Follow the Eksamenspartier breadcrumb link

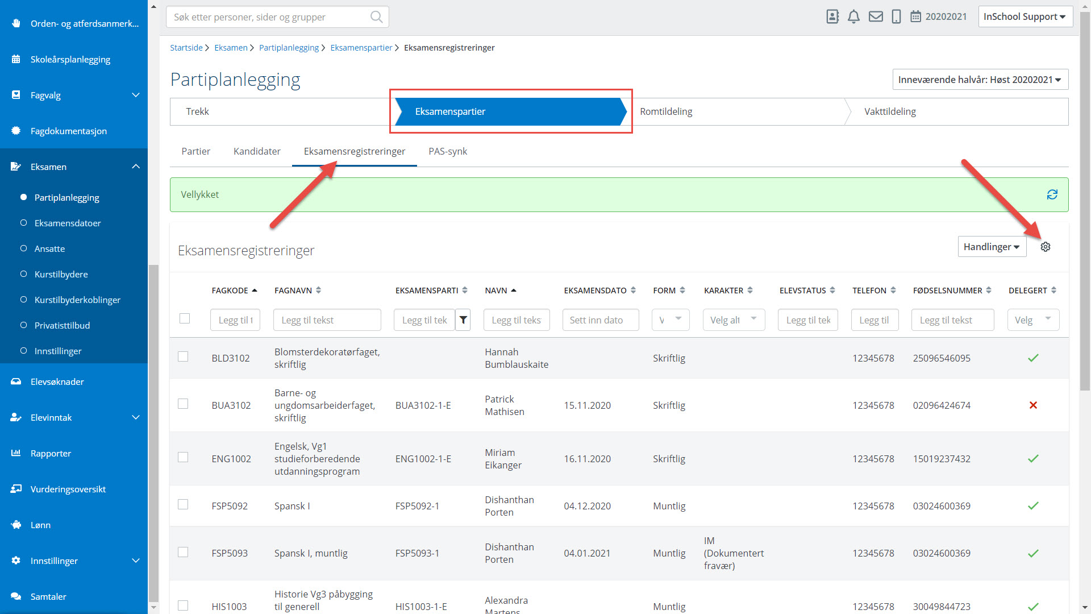tap(361, 48)
